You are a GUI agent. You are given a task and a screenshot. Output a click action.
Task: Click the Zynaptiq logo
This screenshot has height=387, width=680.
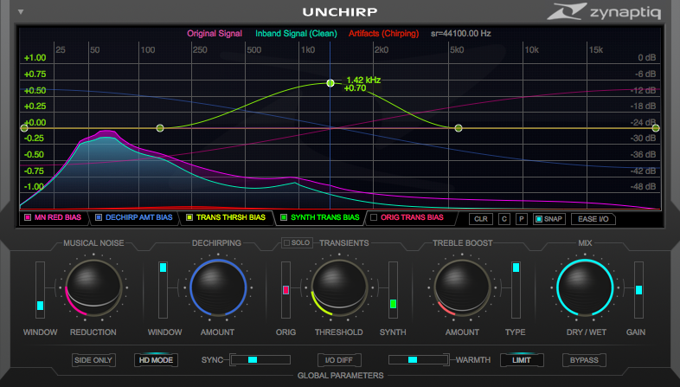pos(610,12)
